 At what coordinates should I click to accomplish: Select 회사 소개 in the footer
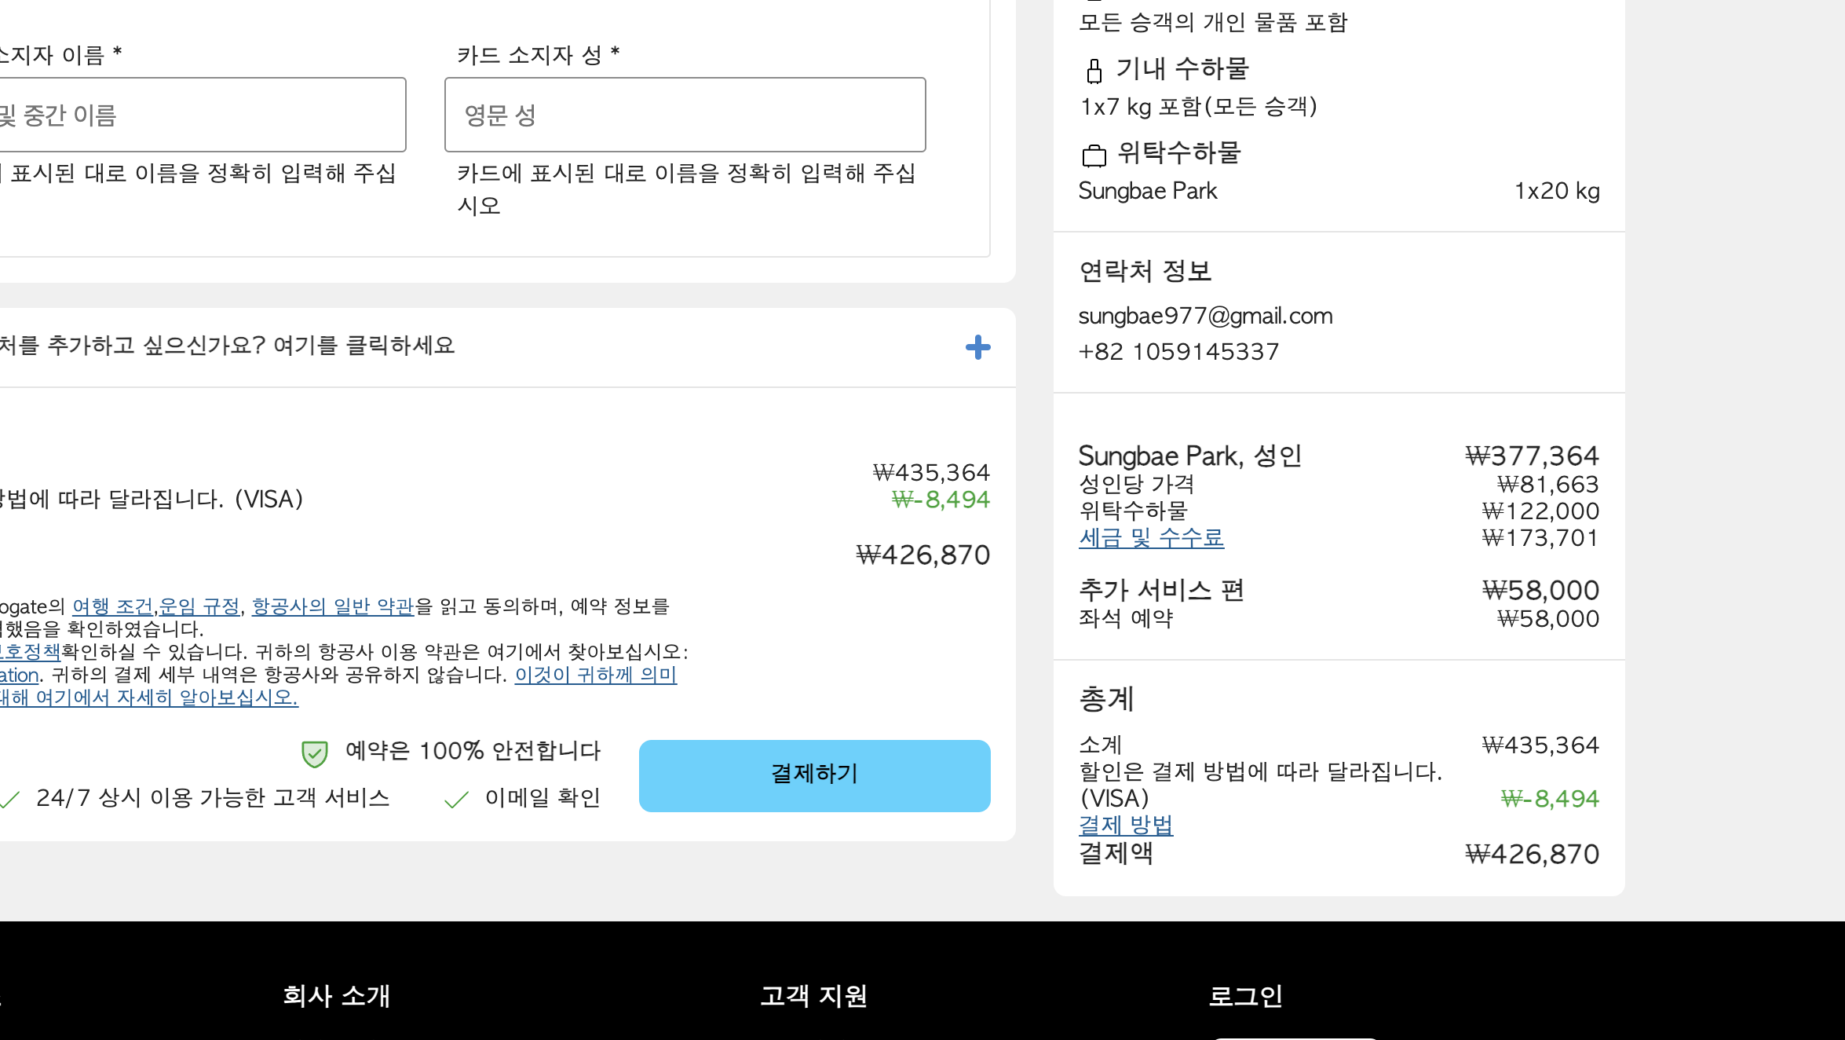[336, 996]
